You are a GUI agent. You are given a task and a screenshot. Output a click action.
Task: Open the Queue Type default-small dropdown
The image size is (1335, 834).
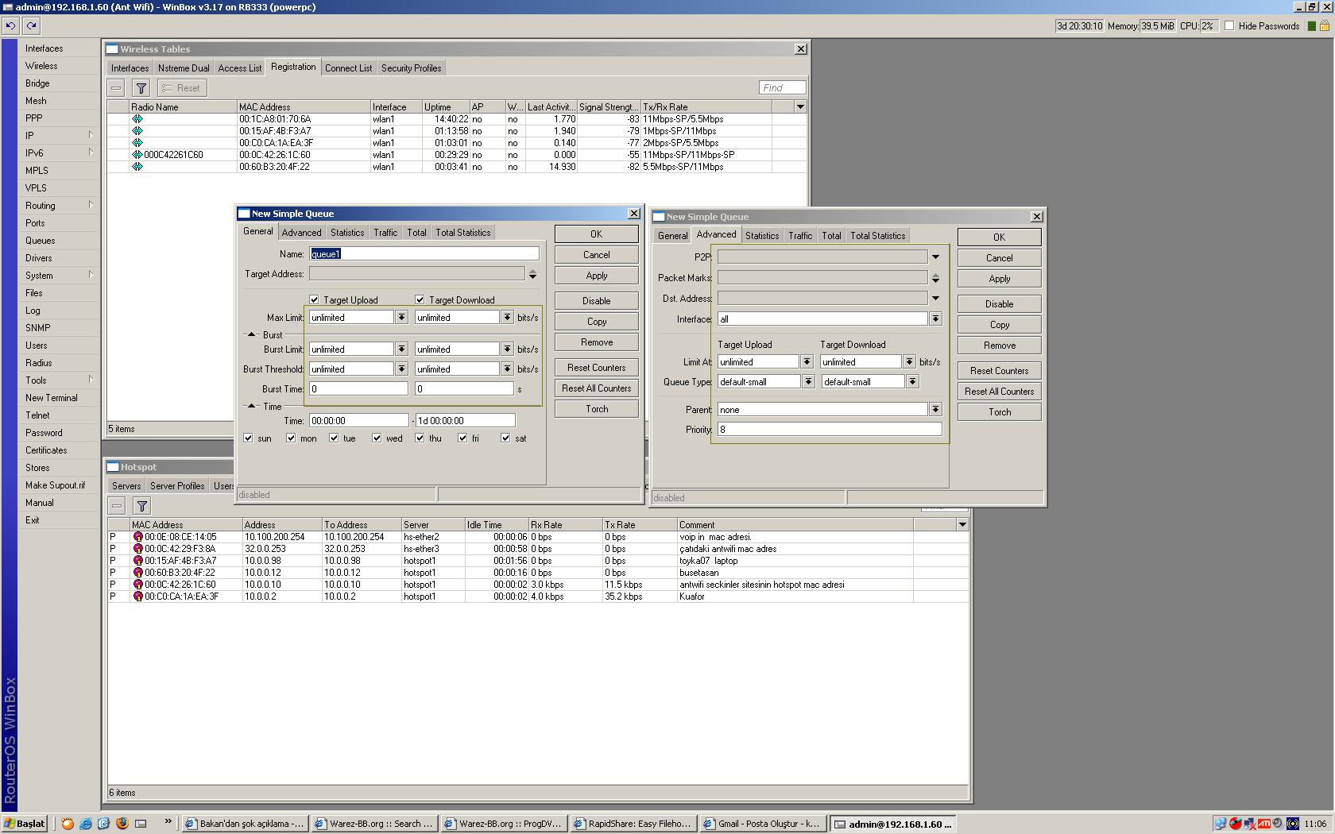808,381
